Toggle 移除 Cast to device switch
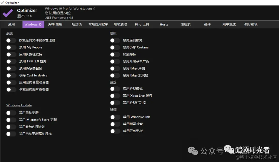This screenshot has width=279, height=162. tap(11, 76)
